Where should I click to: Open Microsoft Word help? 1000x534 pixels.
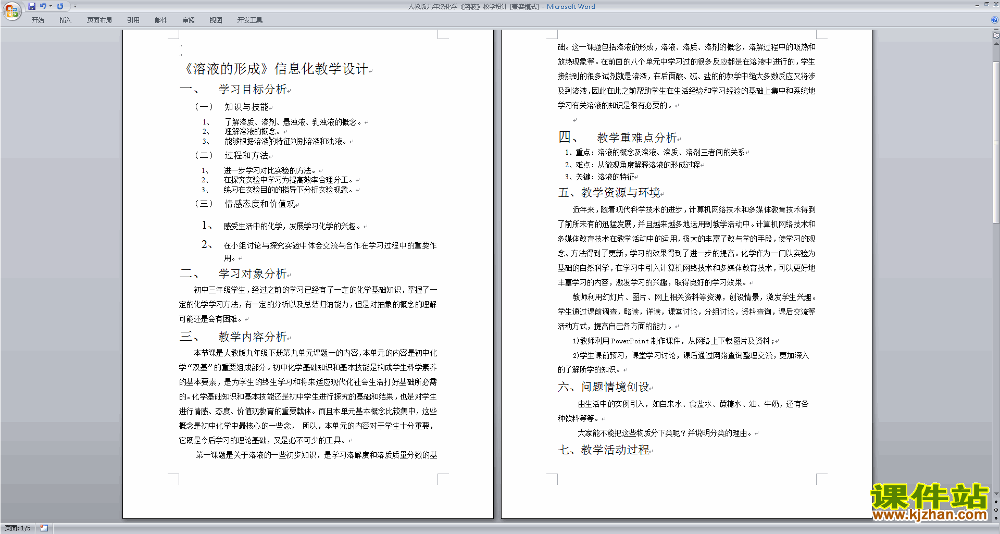pyautogui.click(x=995, y=20)
